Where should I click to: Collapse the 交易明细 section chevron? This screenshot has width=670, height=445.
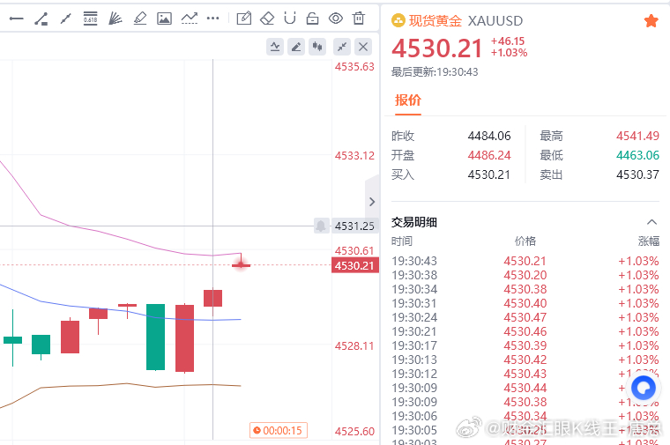(x=651, y=222)
